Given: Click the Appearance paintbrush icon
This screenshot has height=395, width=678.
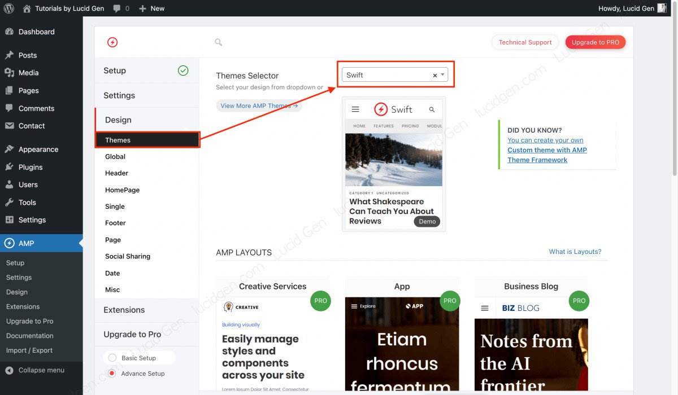Looking at the screenshot, I should click(9, 150).
